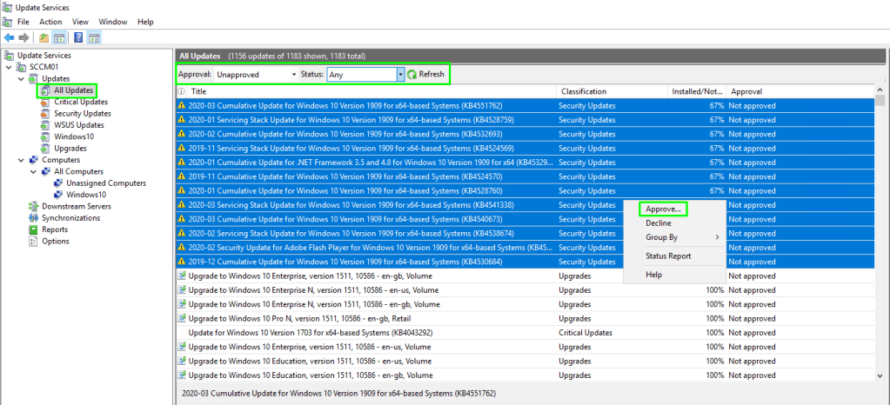Collapse the Updates tree node

click(22, 79)
